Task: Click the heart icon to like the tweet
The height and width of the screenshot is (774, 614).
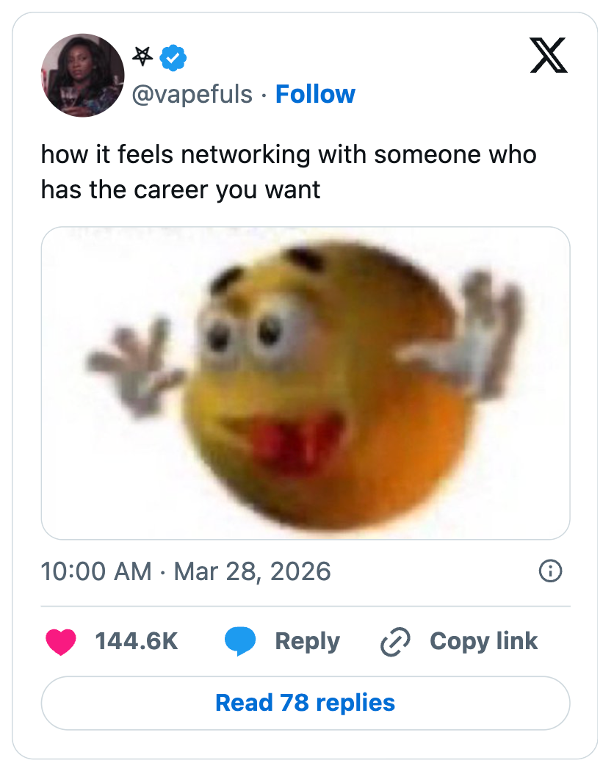Action: pos(62,640)
